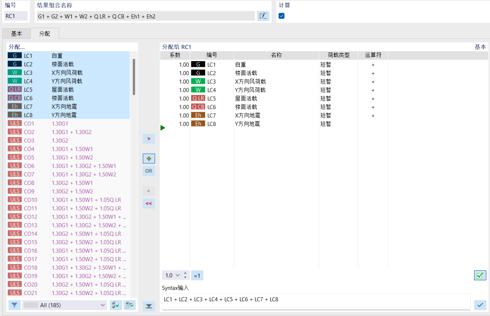Open the All (185) filter dropdown
Image resolution: width=490 pixels, height=316 pixels.
[64, 305]
